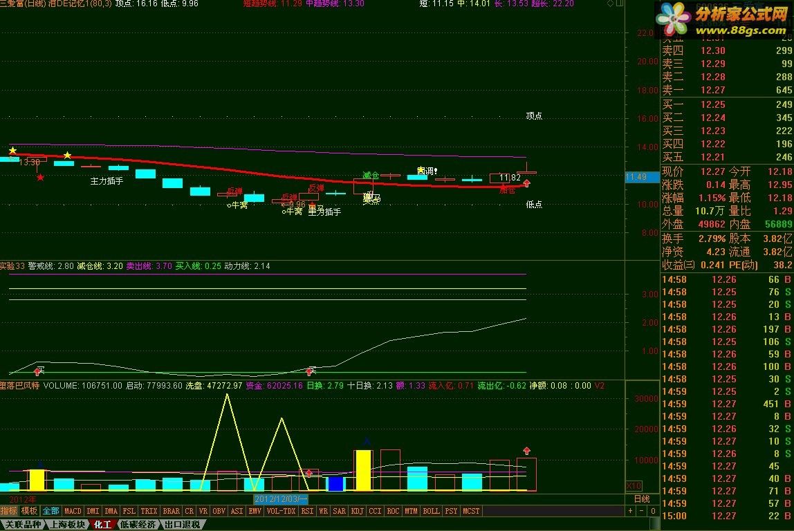Select the PSY indicator tab
The image size is (794, 531).
tap(451, 511)
